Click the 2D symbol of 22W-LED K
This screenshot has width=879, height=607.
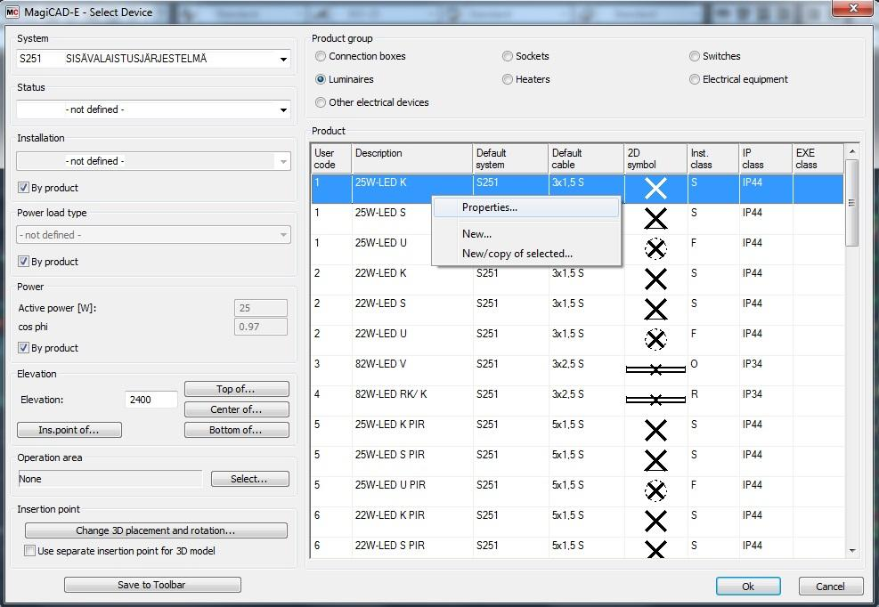655,279
